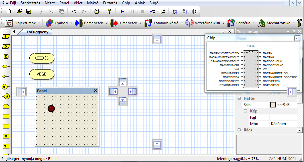Select the String manipulation icon S=
Image resolution: width=304 pixels, height=162 pixels.
(x=6, y=146)
